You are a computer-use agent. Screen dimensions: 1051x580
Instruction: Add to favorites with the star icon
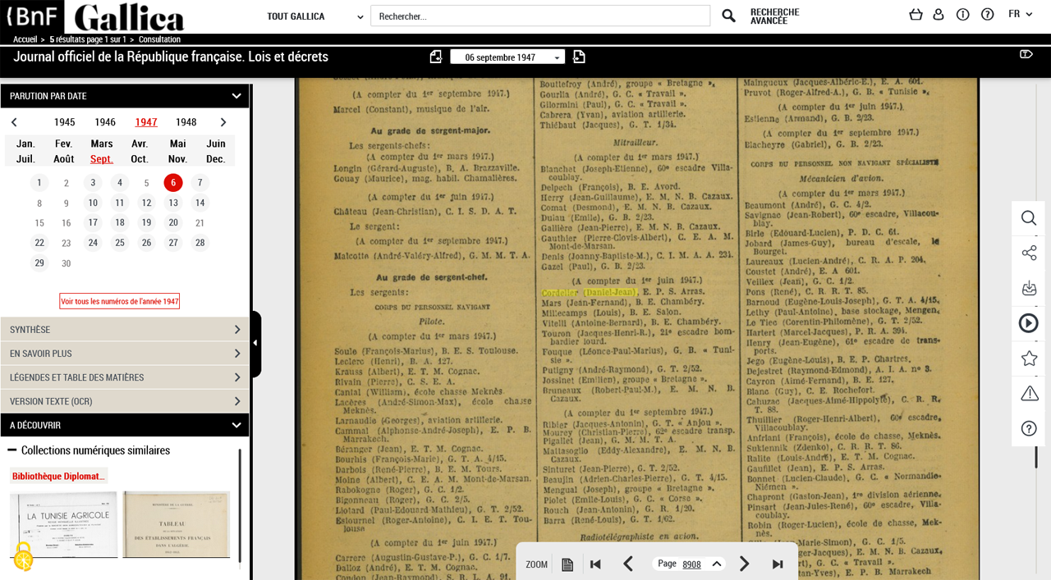1029,359
